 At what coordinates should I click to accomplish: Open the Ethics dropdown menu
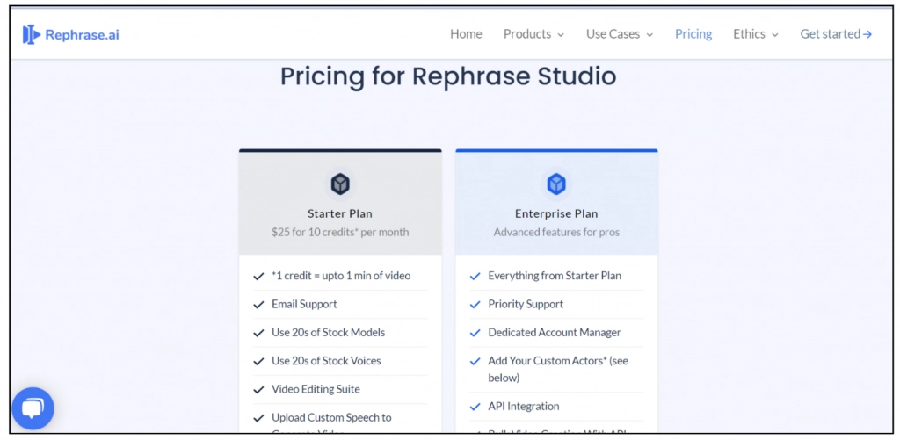[756, 34]
